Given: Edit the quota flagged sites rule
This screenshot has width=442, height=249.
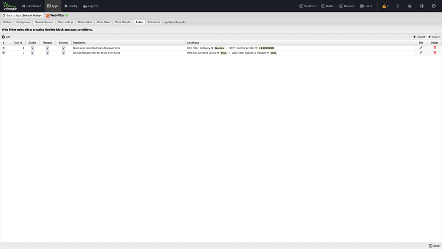Looking at the screenshot, I should (x=421, y=53).
